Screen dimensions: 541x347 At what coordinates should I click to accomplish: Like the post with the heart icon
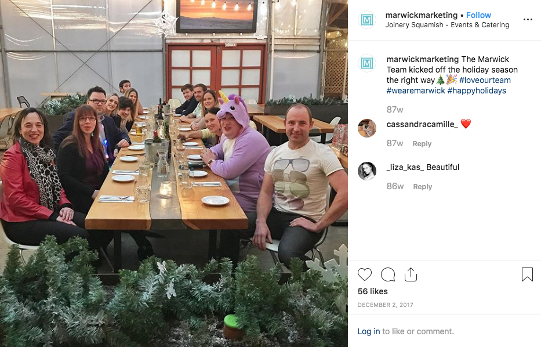click(364, 274)
